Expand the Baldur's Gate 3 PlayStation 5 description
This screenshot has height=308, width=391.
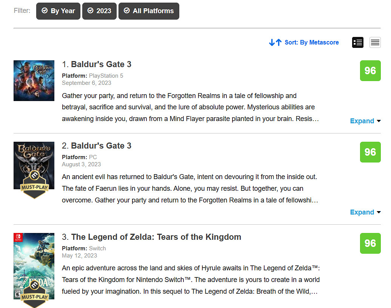pos(365,121)
